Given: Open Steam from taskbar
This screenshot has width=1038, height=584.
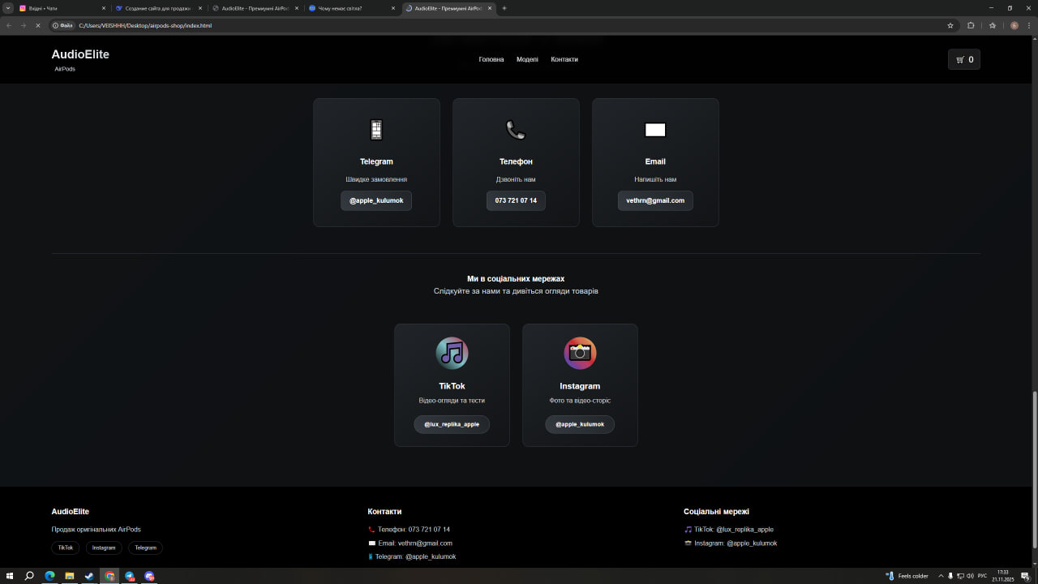Looking at the screenshot, I should coord(89,576).
